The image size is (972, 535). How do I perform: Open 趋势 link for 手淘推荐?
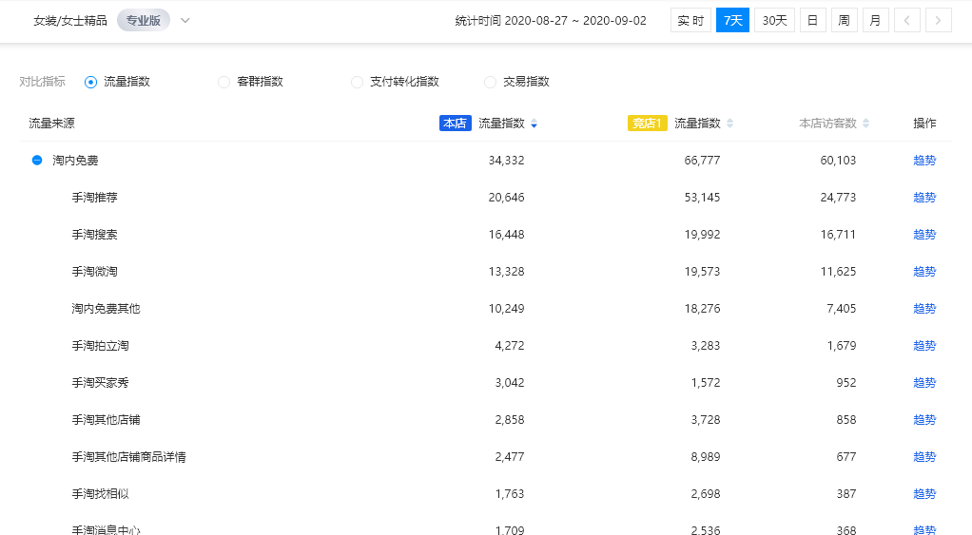coord(923,198)
